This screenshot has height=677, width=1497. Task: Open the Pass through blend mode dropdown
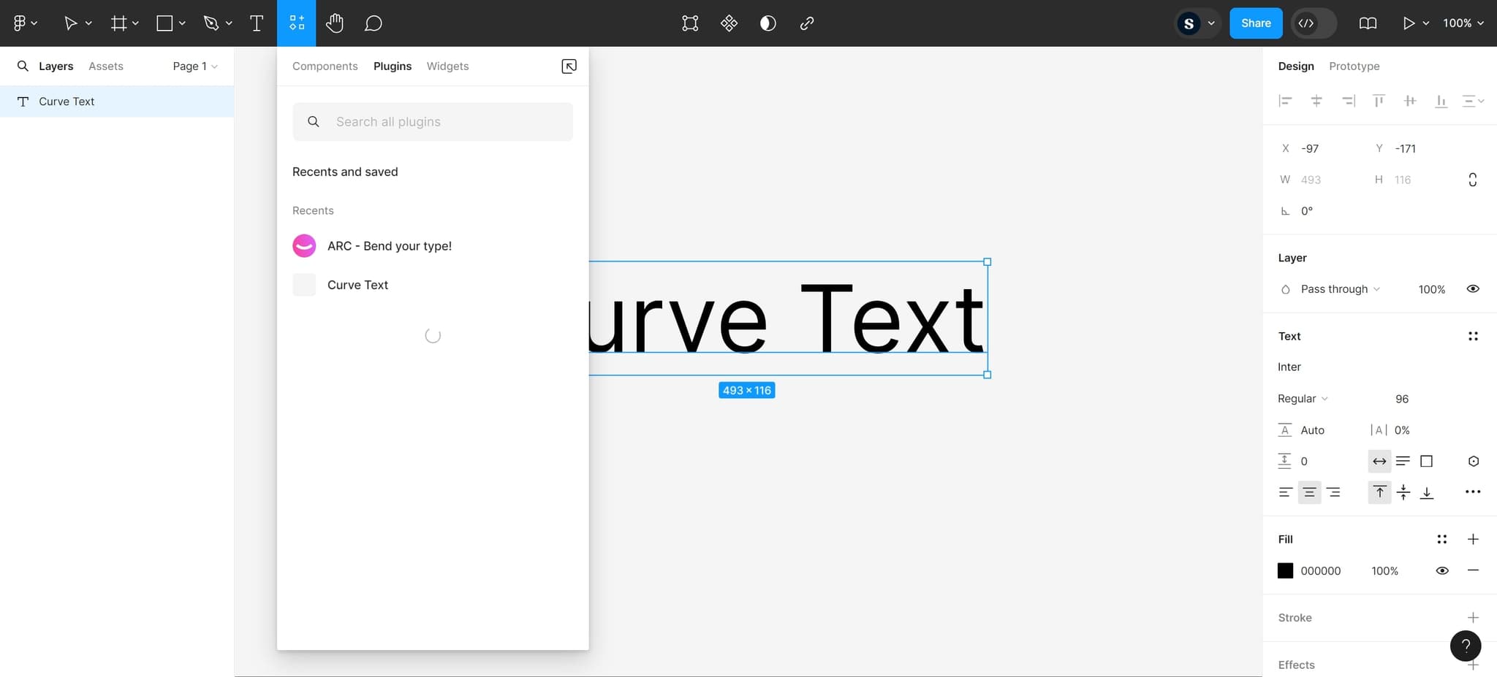[x=1340, y=289]
